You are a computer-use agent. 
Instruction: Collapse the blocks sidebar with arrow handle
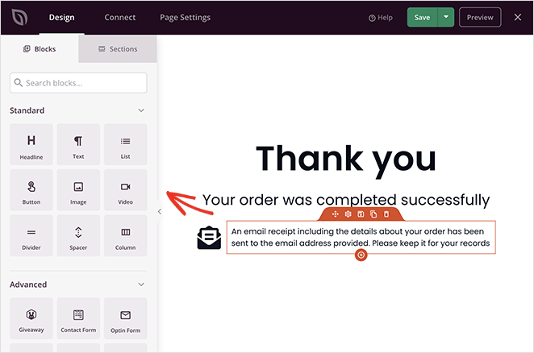(x=160, y=212)
